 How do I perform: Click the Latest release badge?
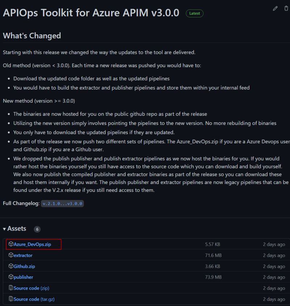[195, 13]
